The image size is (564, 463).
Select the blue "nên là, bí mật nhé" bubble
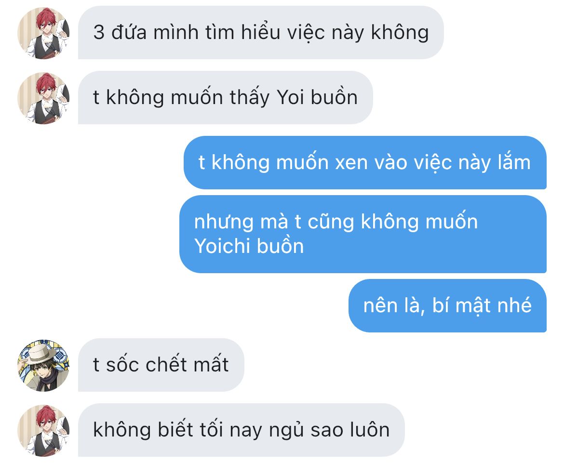447,305
